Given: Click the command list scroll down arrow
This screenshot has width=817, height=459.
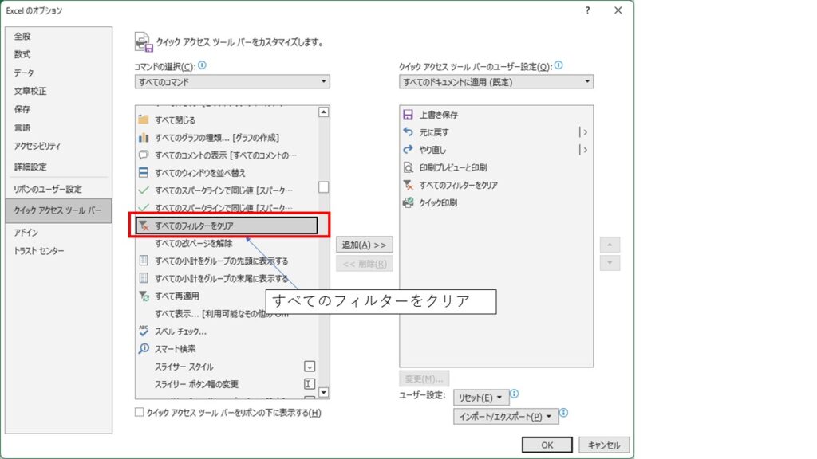Looking at the screenshot, I should coord(323,392).
